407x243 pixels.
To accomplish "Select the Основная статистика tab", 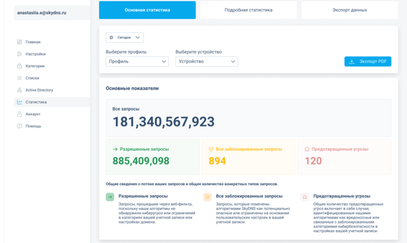I will [147, 10].
